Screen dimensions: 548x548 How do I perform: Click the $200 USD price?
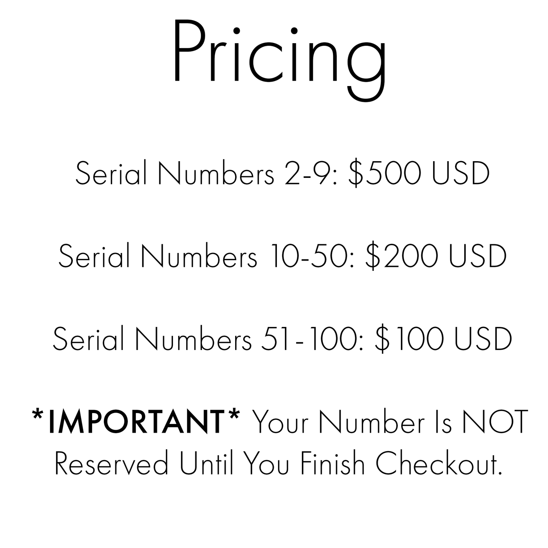point(436,256)
